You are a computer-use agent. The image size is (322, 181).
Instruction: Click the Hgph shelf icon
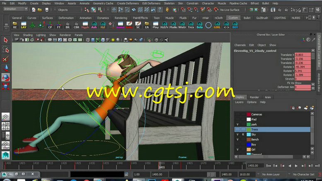pos(85,25)
